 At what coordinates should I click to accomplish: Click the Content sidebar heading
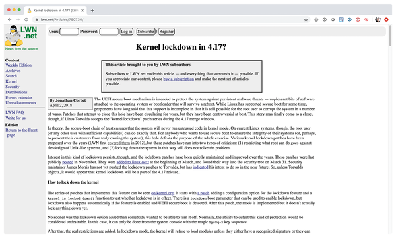[12, 60]
